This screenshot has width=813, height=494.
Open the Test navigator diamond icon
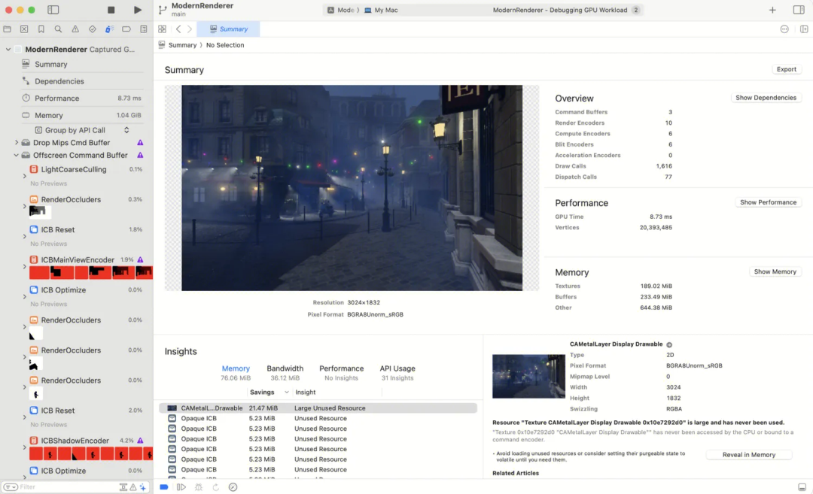[x=93, y=29]
